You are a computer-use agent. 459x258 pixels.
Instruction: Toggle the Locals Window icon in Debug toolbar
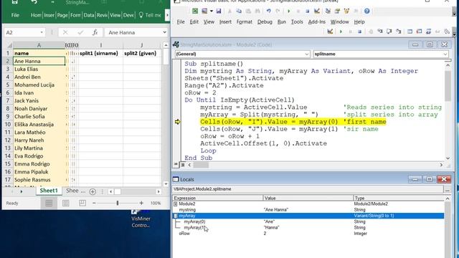(410, 32)
